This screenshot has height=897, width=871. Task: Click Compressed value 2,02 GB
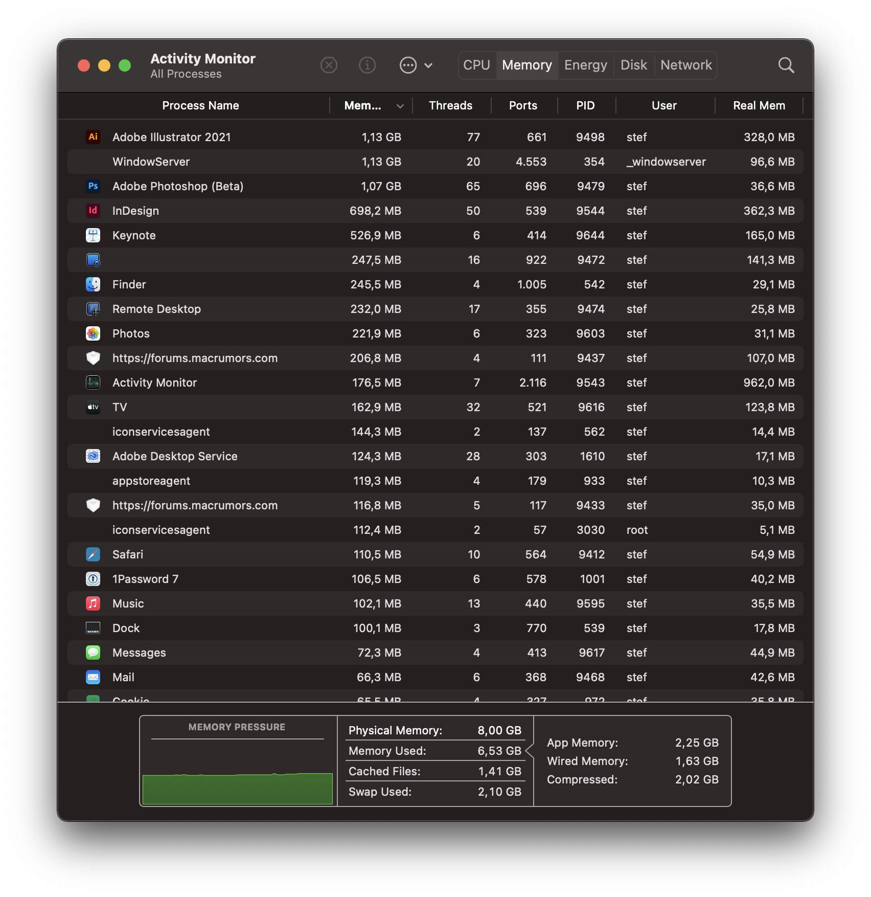(x=697, y=779)
